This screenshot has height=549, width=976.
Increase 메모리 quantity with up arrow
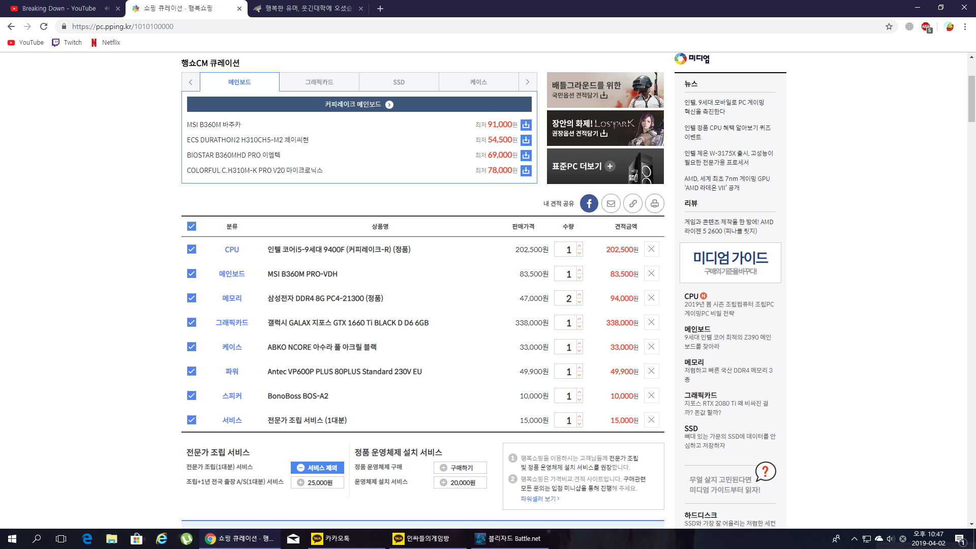click(579, 294)
